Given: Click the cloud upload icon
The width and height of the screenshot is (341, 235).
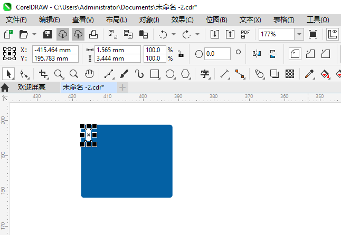Looking at the screenshot, I should [78, 34].
